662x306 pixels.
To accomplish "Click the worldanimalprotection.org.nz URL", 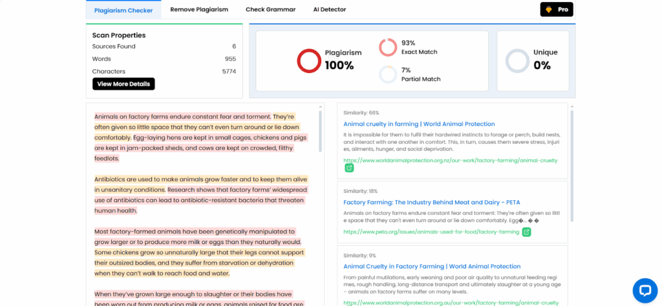I will [451, 161].
